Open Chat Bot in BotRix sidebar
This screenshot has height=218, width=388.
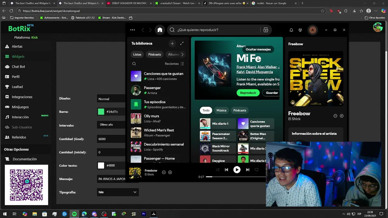(18, 67)
